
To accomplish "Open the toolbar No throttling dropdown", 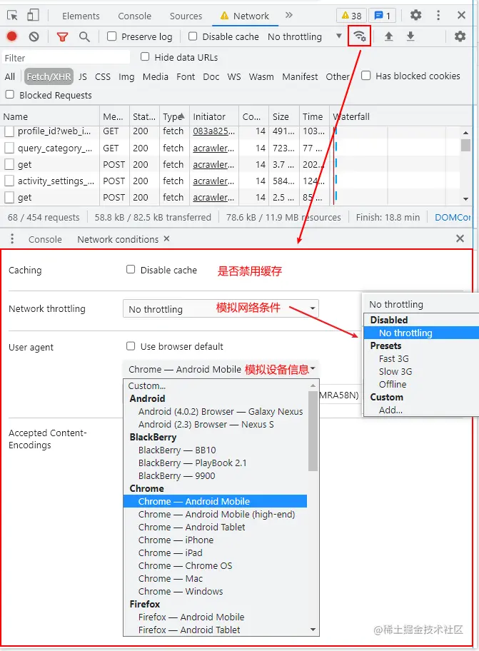I will 305,36.
